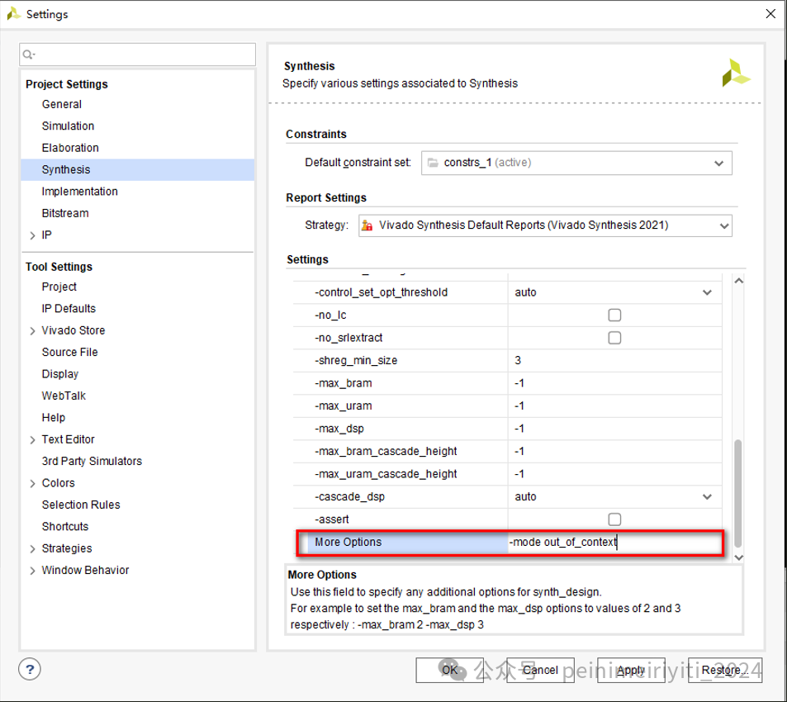The height and width of the screenshot is (702, 787).
Task: Click the constraint set folder icon
Action: tap(433, 163)
